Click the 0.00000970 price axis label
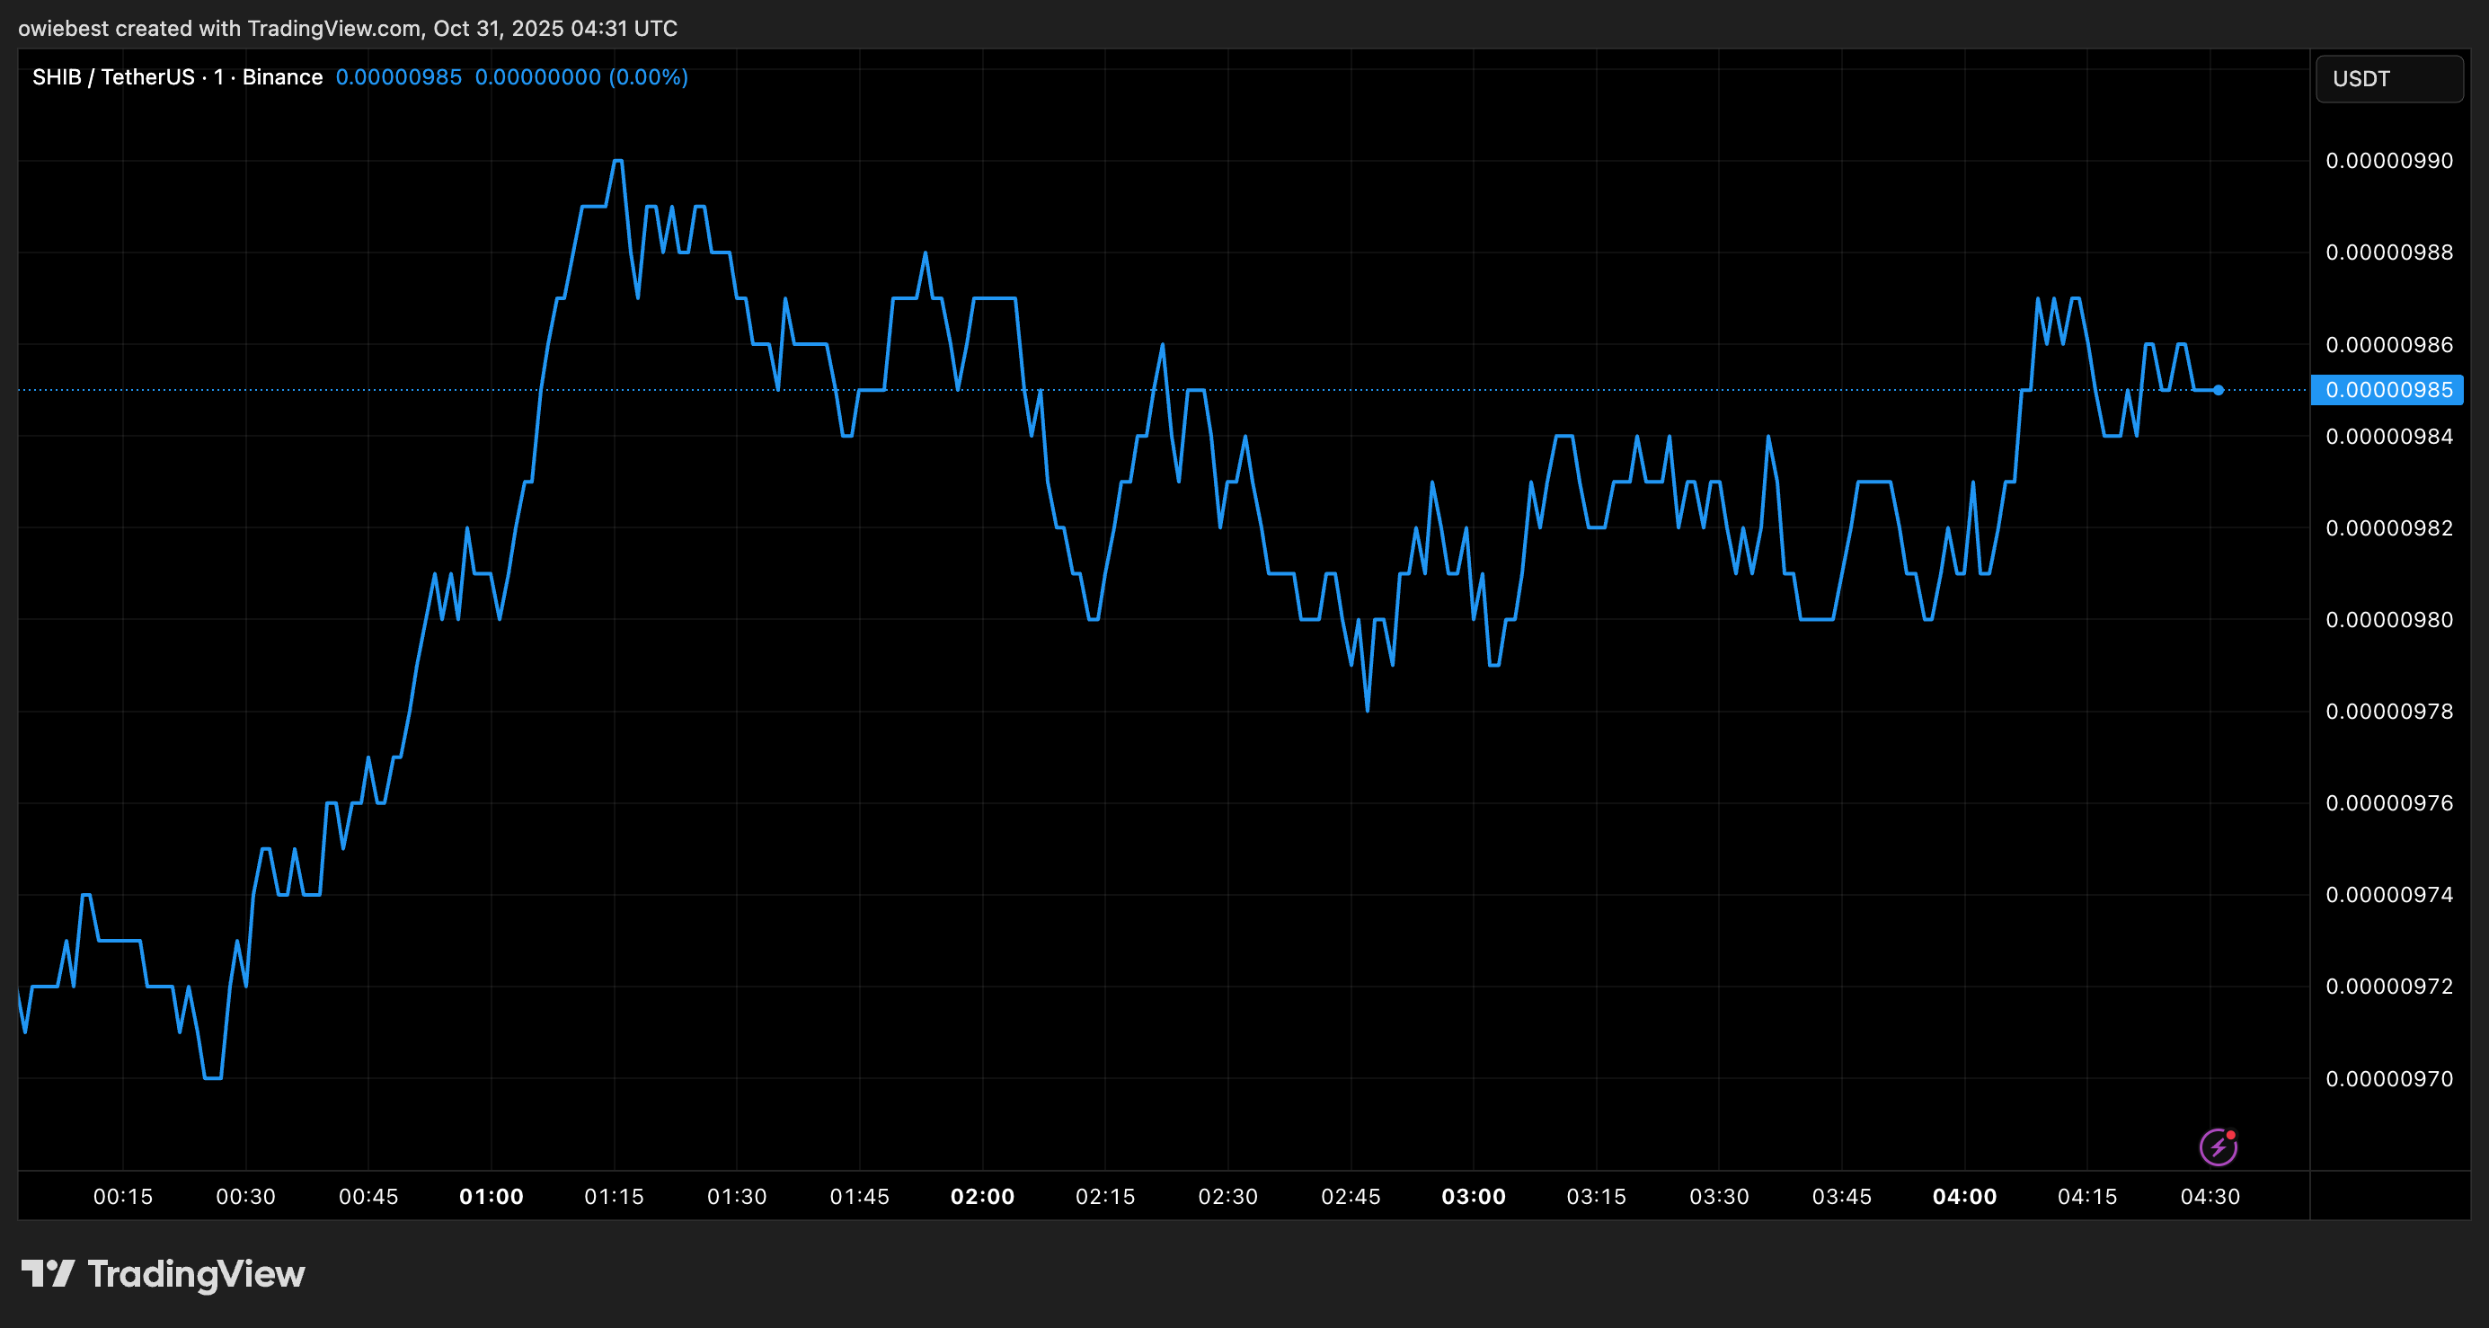Viewport: 2489px width, 1328px height. (2388, 1078)
